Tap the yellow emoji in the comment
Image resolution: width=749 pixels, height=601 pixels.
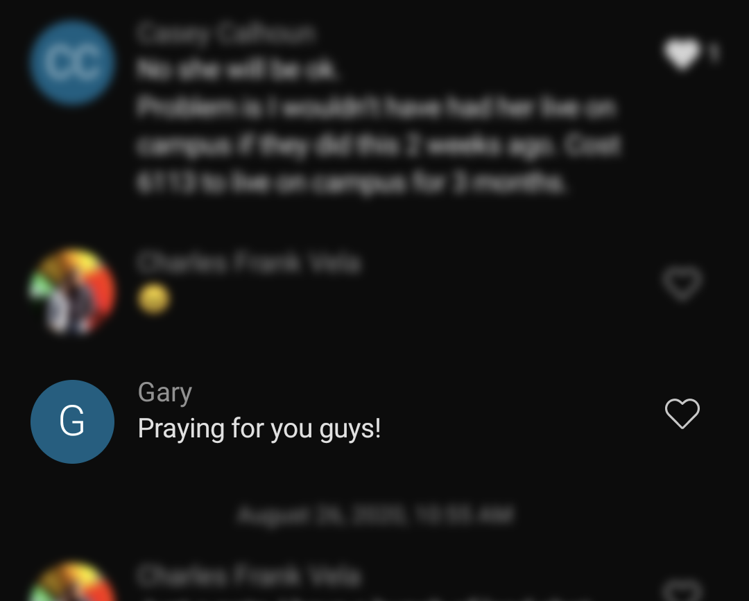[154, 299]
